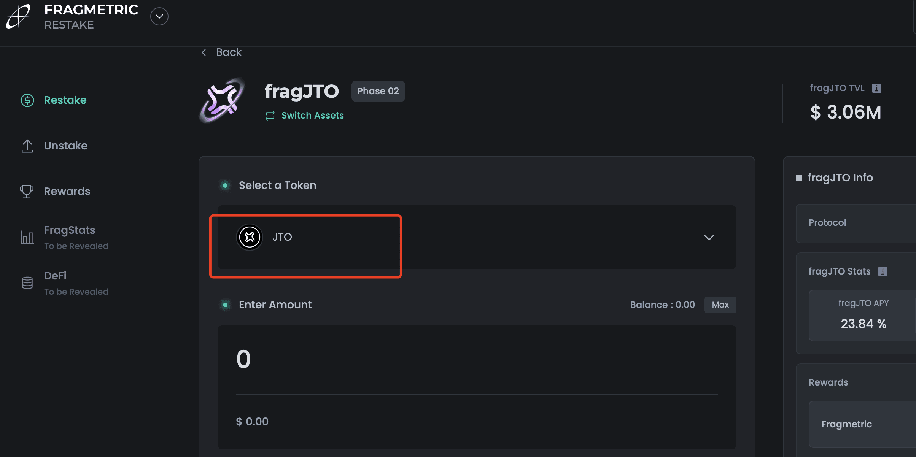Open the Unstake section
916x457 pixels.
pos(66,146)
